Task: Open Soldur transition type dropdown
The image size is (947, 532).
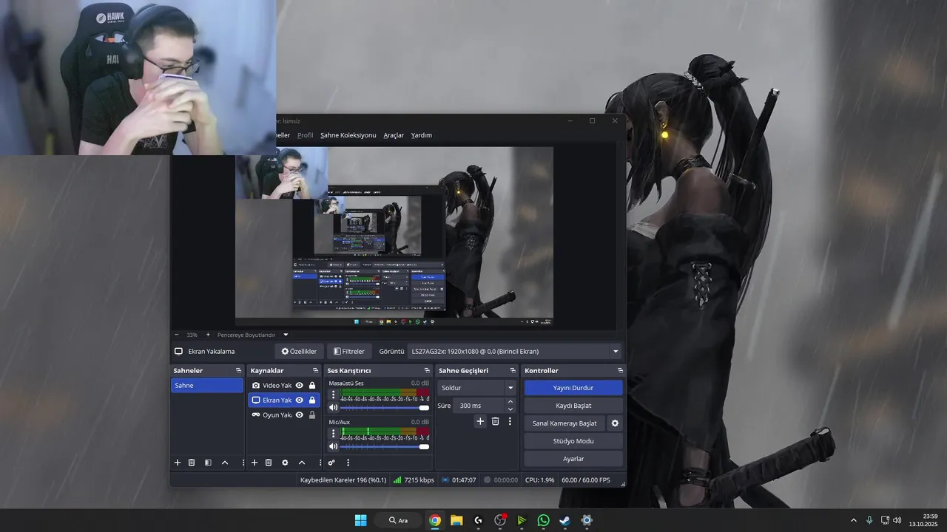Action: [477, 388]
